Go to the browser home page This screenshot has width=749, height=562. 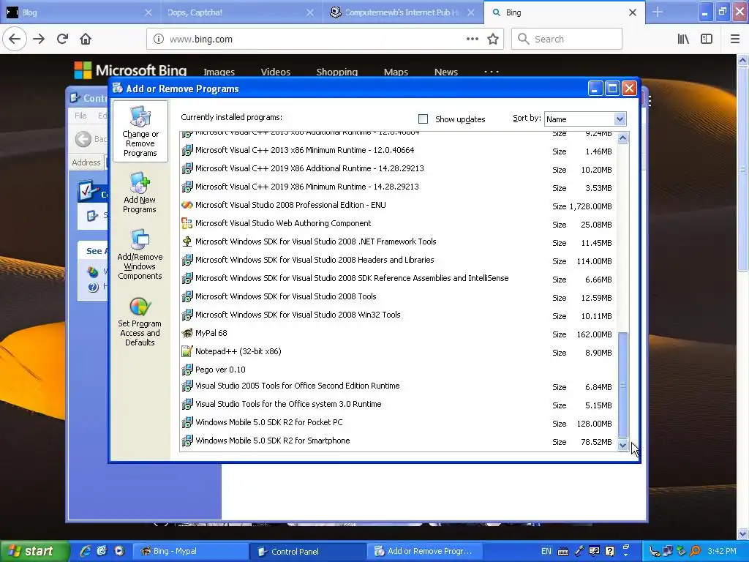click(86, 40)
